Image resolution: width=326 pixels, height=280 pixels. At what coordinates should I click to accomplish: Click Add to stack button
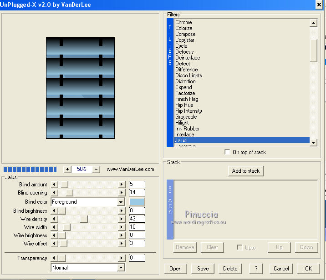[245, 171]
